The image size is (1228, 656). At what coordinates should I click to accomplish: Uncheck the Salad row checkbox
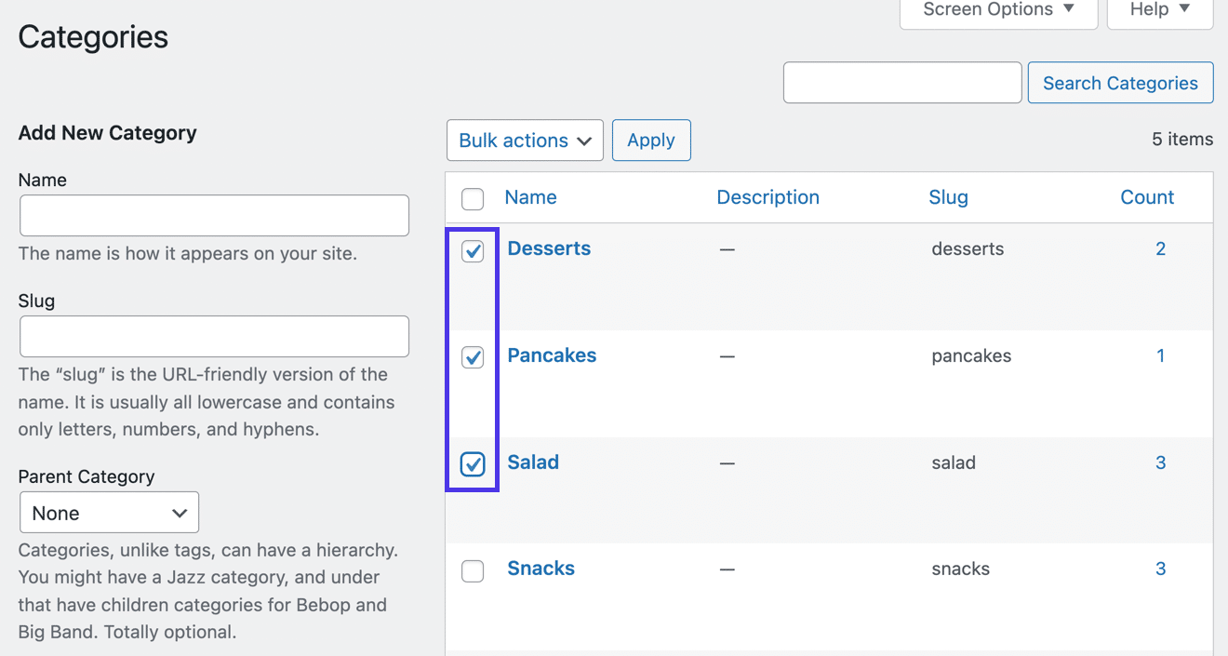pos(472,463)
